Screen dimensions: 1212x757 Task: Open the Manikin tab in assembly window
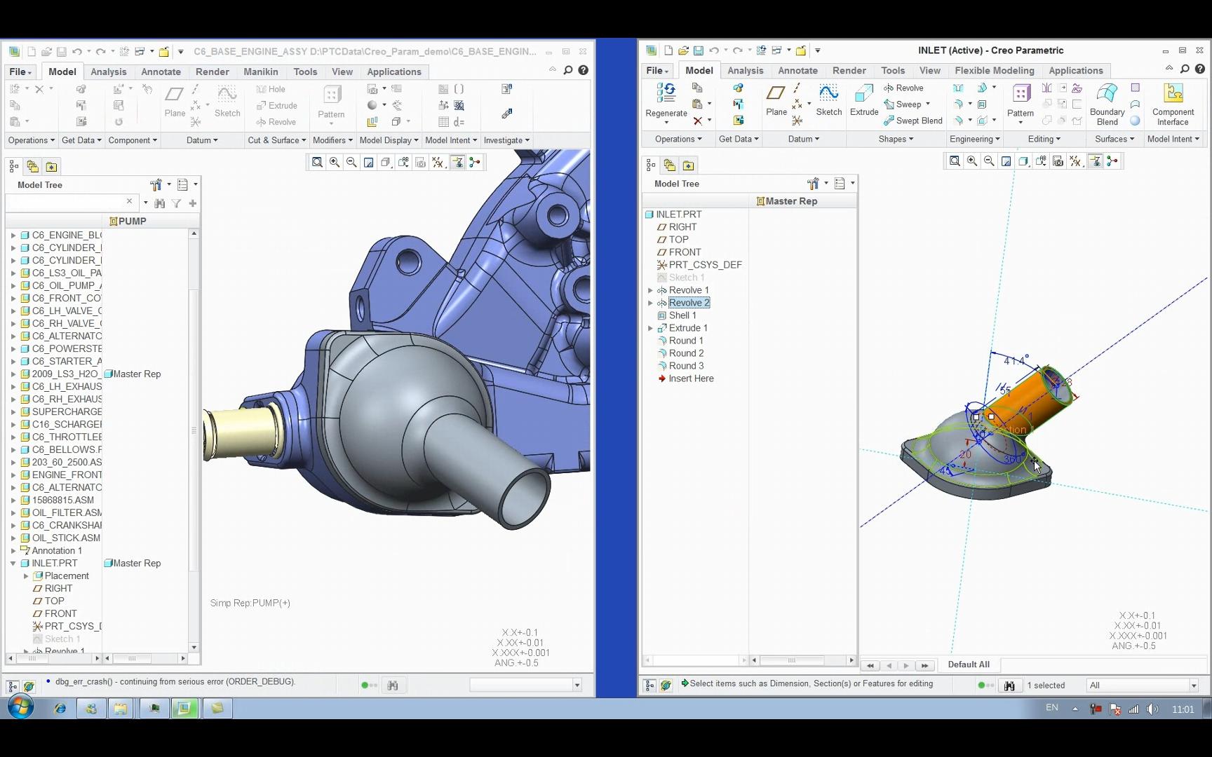click(260, 71)
